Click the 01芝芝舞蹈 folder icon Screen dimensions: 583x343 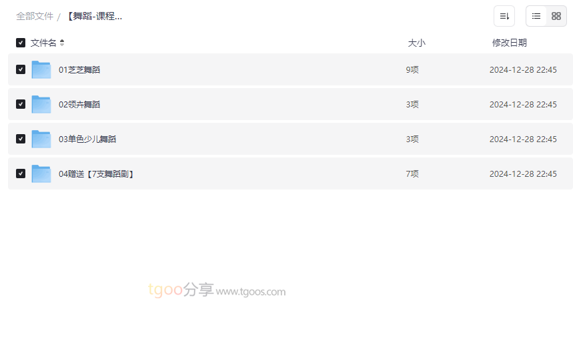(41, 69)
